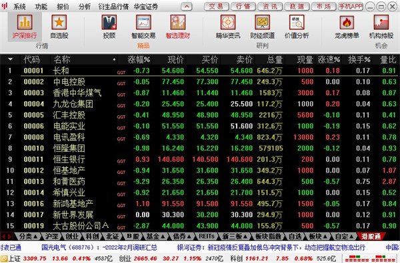The height and width of the screenshot is (263, 400).
Task: Click the GGT tag on 汇丰控股 row
Action: tap(121, 117)
